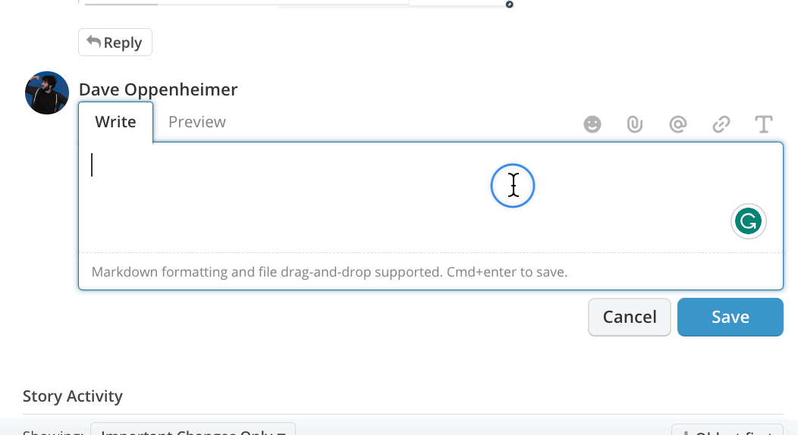Click the Story Activity section heading

[x=72, y=396]
